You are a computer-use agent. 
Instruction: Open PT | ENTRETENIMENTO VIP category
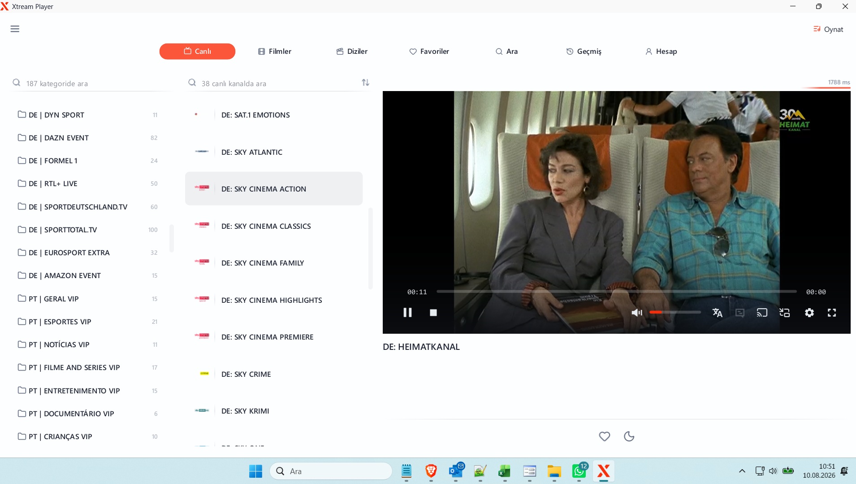pos(88,391)
